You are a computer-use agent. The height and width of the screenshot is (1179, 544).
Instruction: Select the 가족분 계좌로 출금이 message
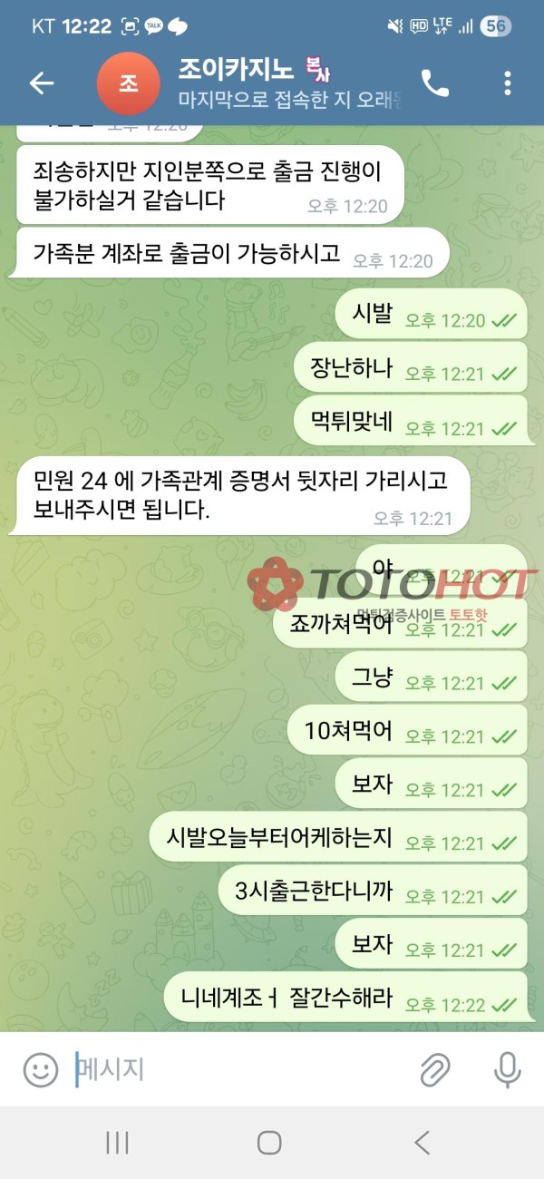click(x=229, y=253)
